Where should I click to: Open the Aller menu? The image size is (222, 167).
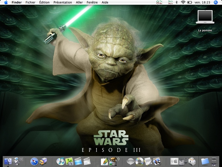[x=79, y=3]
